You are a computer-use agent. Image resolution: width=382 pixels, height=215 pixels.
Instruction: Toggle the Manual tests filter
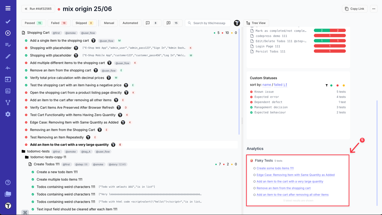pos(109,23)
